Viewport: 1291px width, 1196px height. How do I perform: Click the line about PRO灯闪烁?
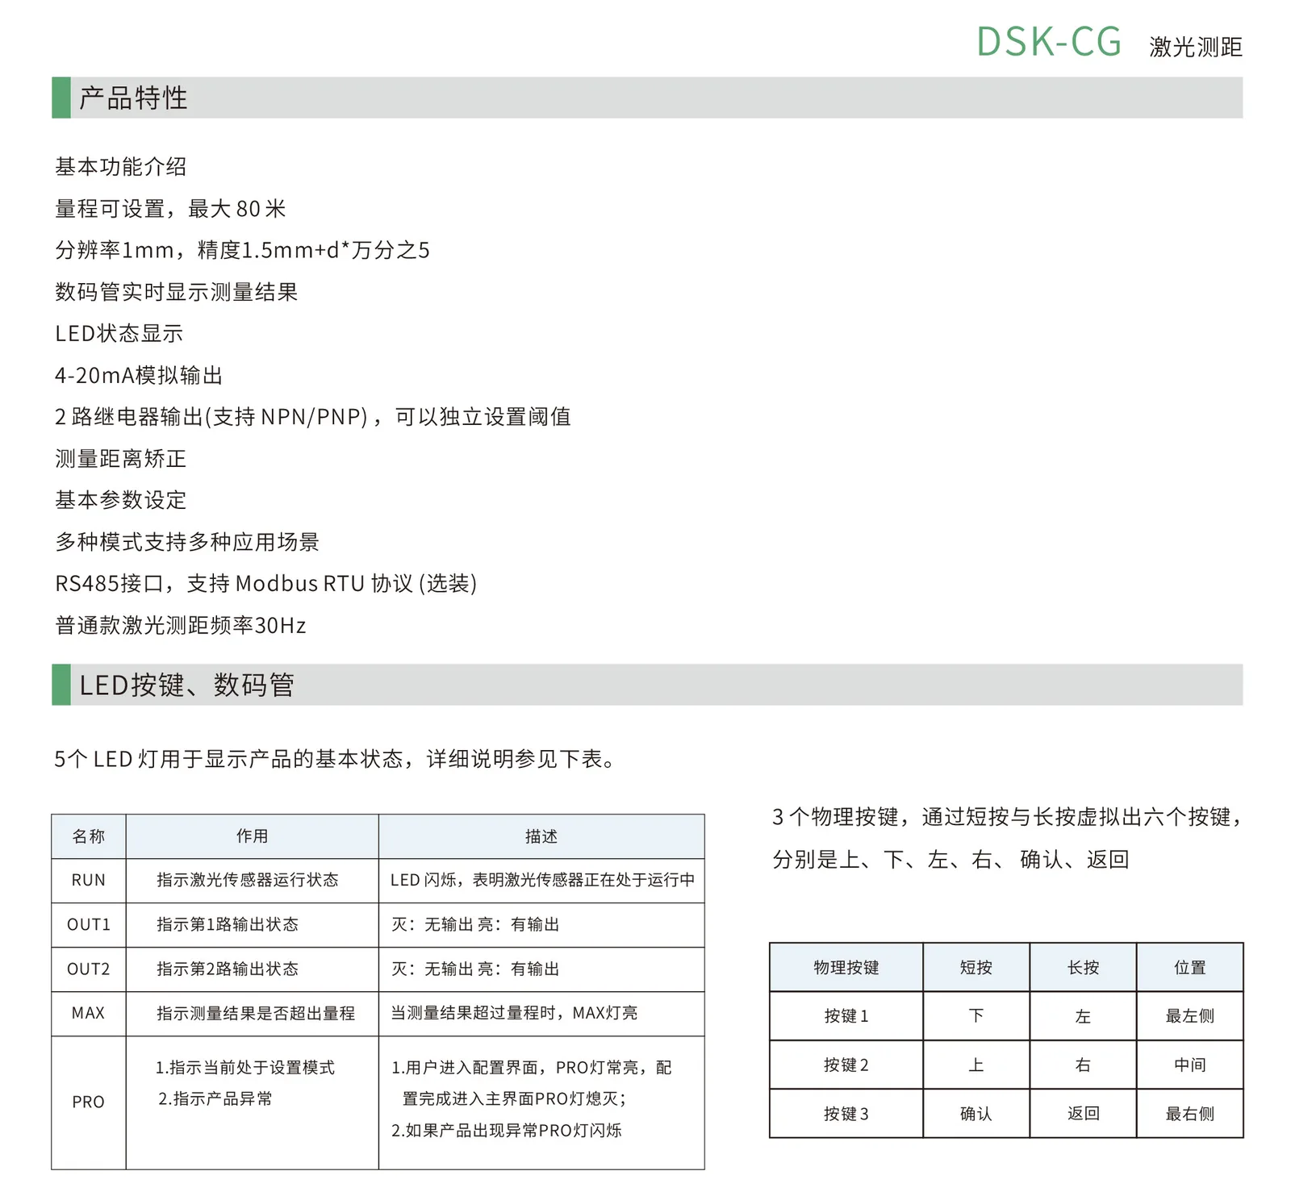(x=507, y=1130)
